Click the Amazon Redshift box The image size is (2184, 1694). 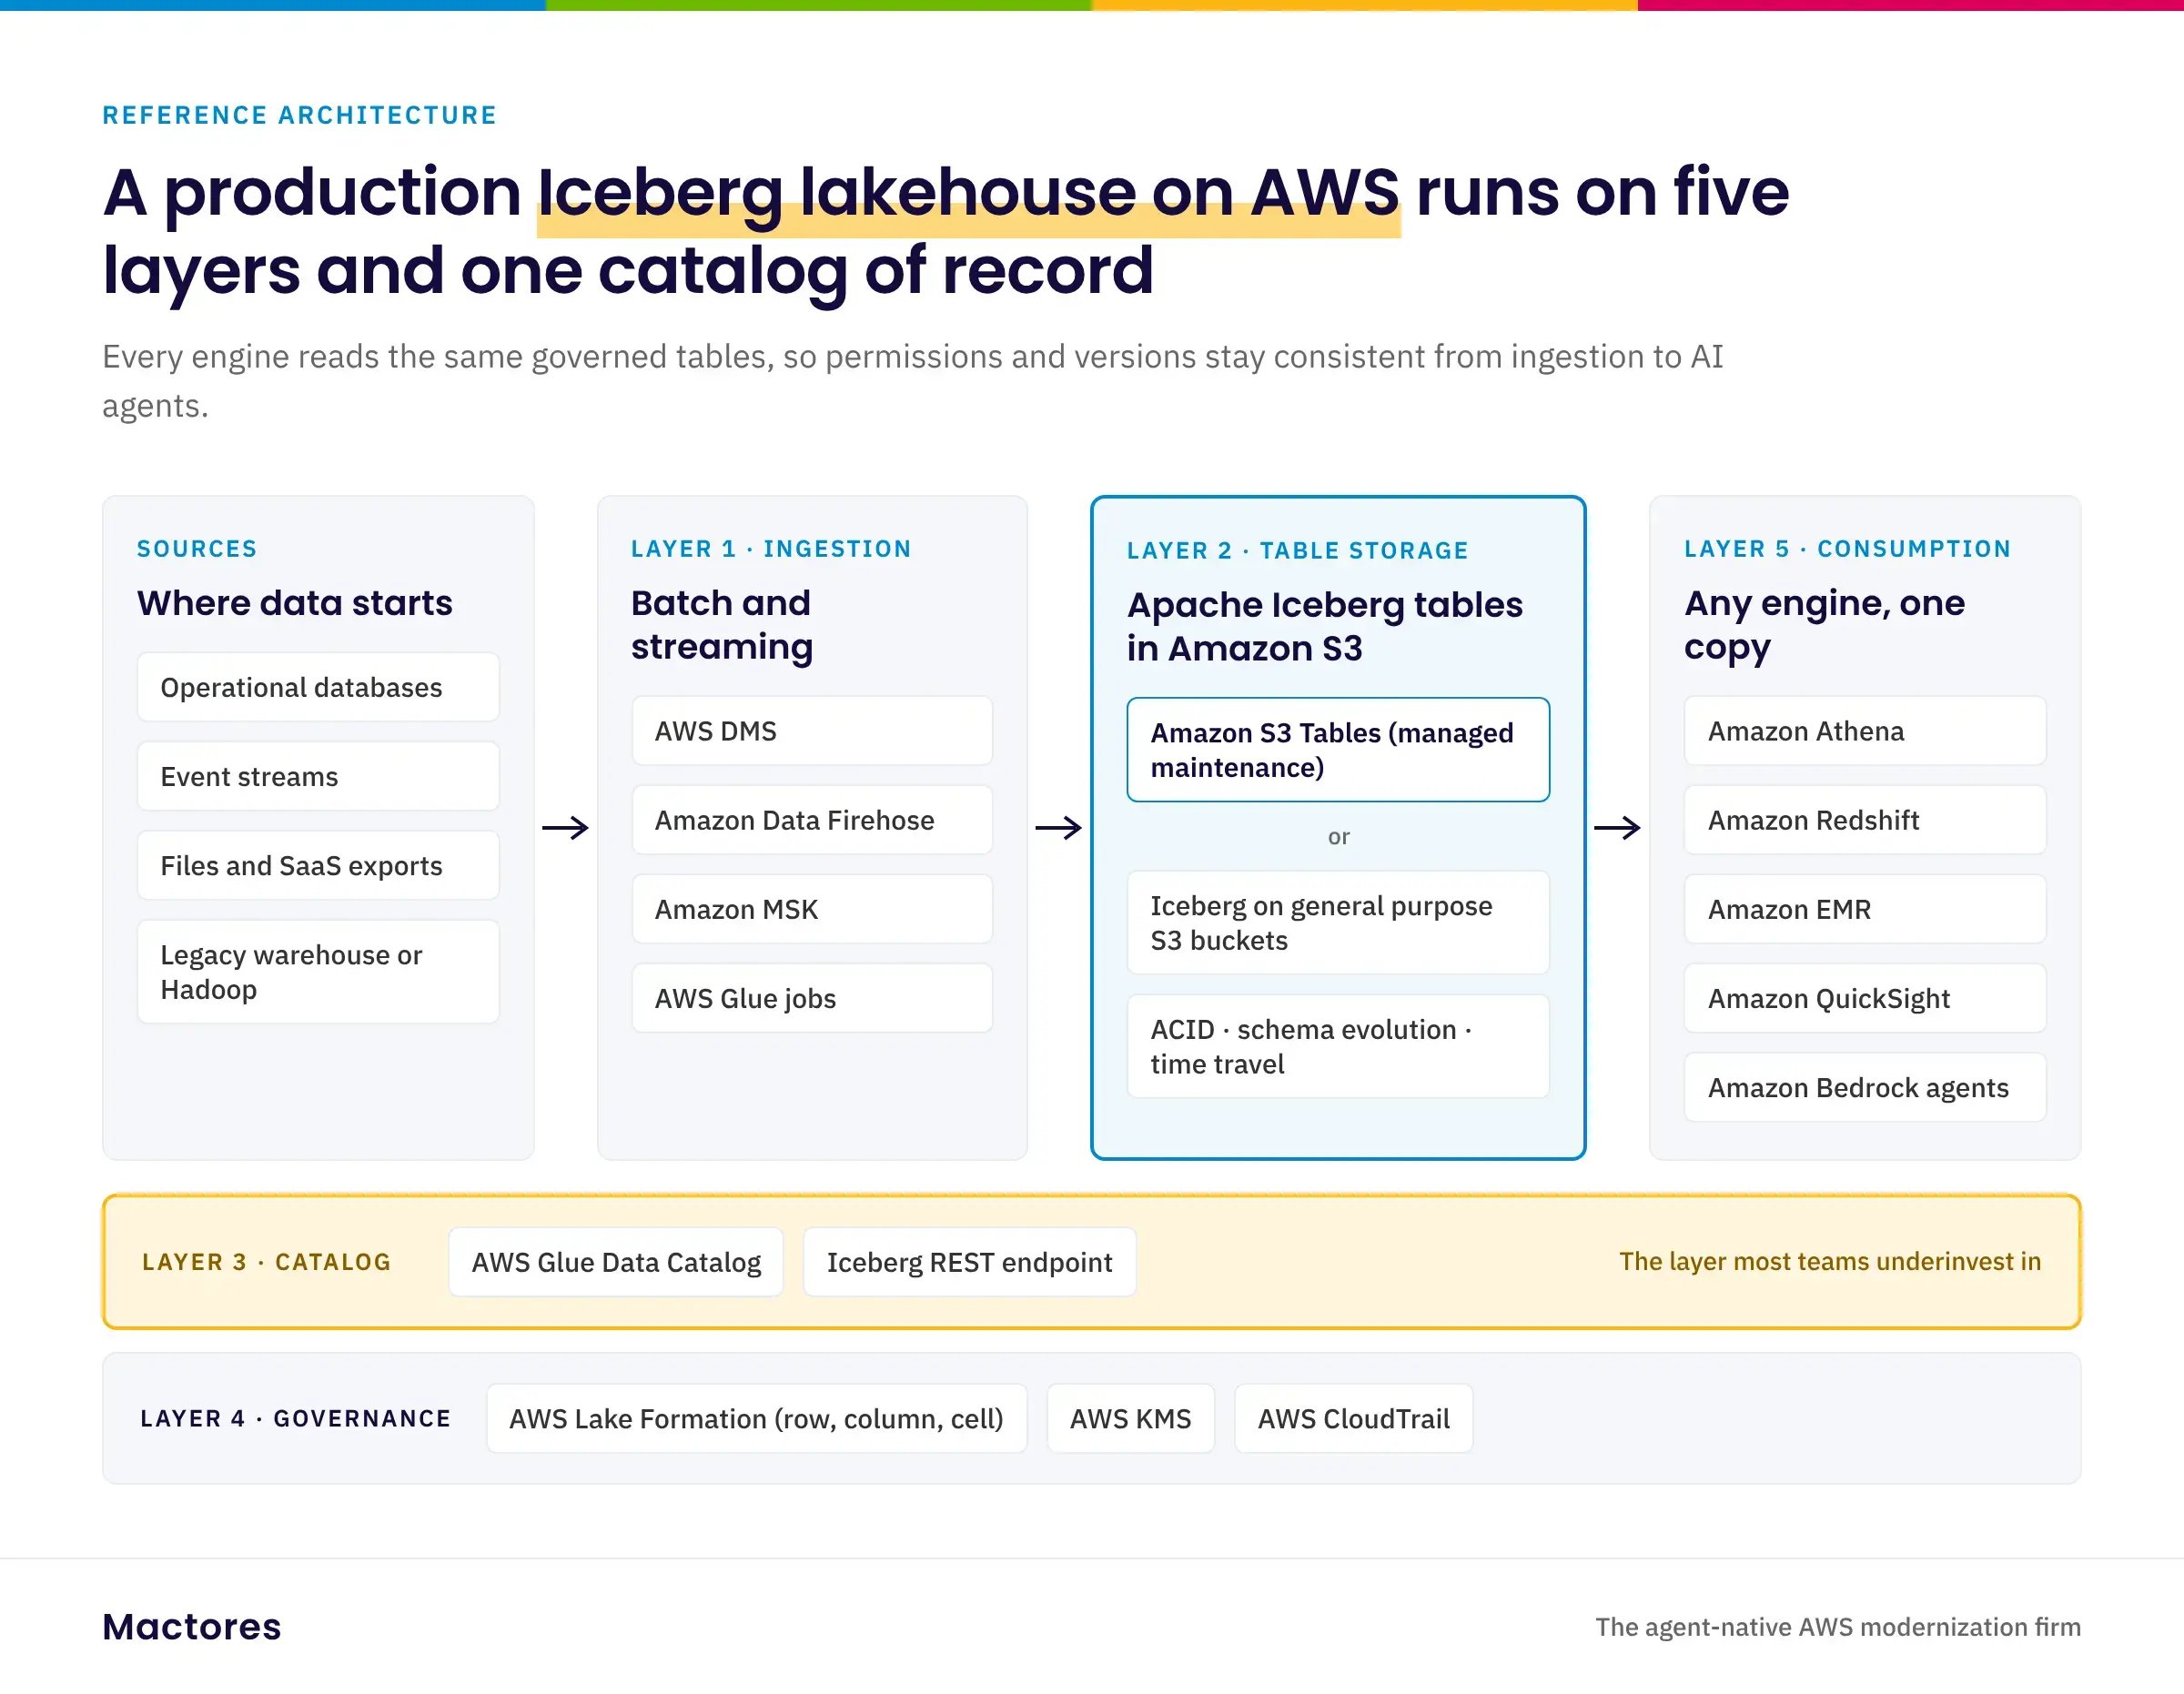coord(1865,820)
